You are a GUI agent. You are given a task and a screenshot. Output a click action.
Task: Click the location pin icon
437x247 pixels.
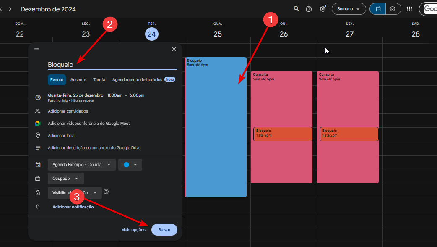[x=38, y=135]
